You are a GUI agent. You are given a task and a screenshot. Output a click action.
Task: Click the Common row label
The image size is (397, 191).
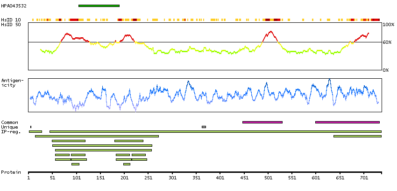pyautogui.click(x=9, y=122)
